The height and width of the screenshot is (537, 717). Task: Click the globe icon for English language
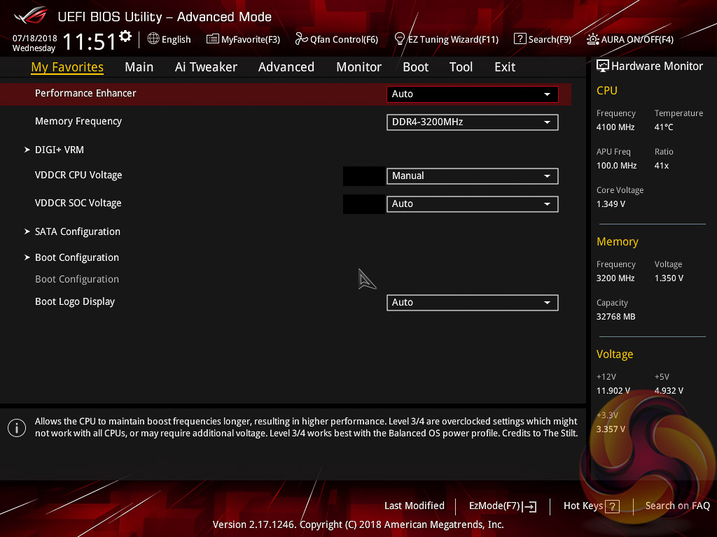tap(153, 39)
